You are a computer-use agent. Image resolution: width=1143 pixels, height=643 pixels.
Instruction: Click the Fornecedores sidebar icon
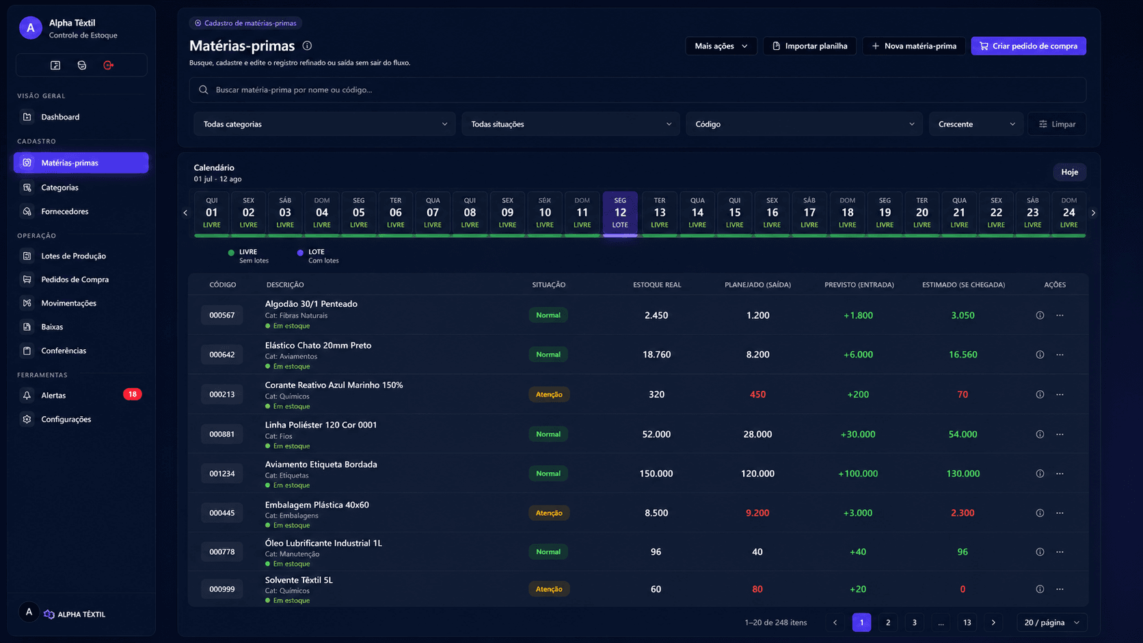[x=27, y=212]
